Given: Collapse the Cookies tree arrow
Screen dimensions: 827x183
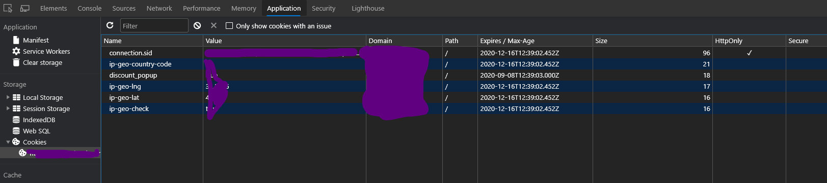Looking at the screenshot, I should 8,142.
